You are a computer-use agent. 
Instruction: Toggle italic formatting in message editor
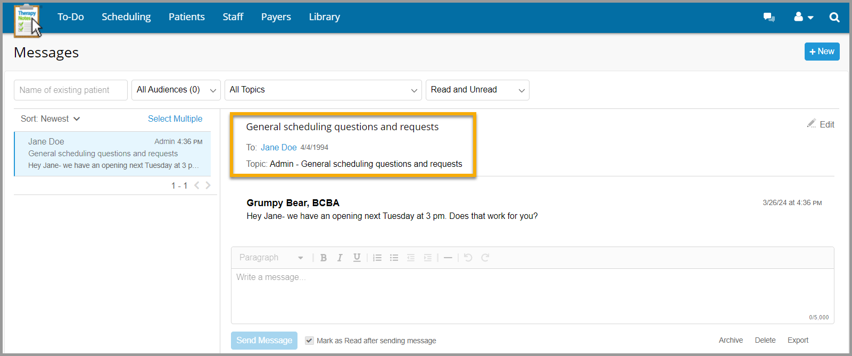point(340,258)
